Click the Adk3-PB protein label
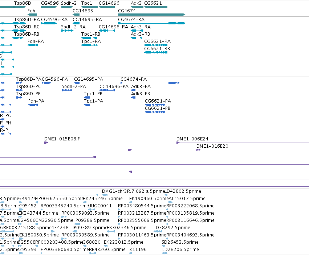309x255 pixels. (x=141, y=94)
